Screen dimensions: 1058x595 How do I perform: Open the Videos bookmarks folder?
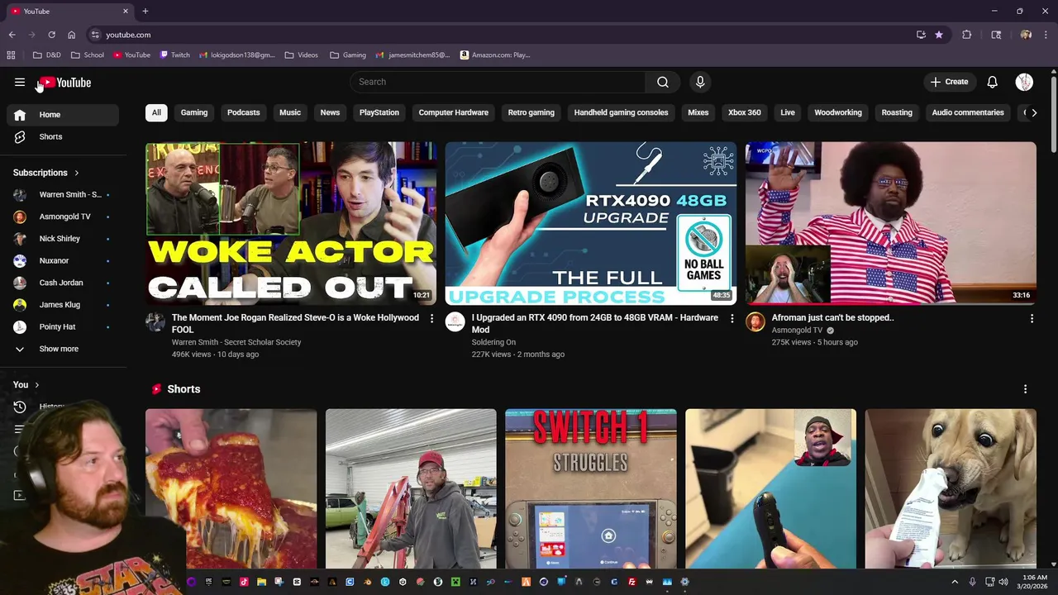point(302,55)
